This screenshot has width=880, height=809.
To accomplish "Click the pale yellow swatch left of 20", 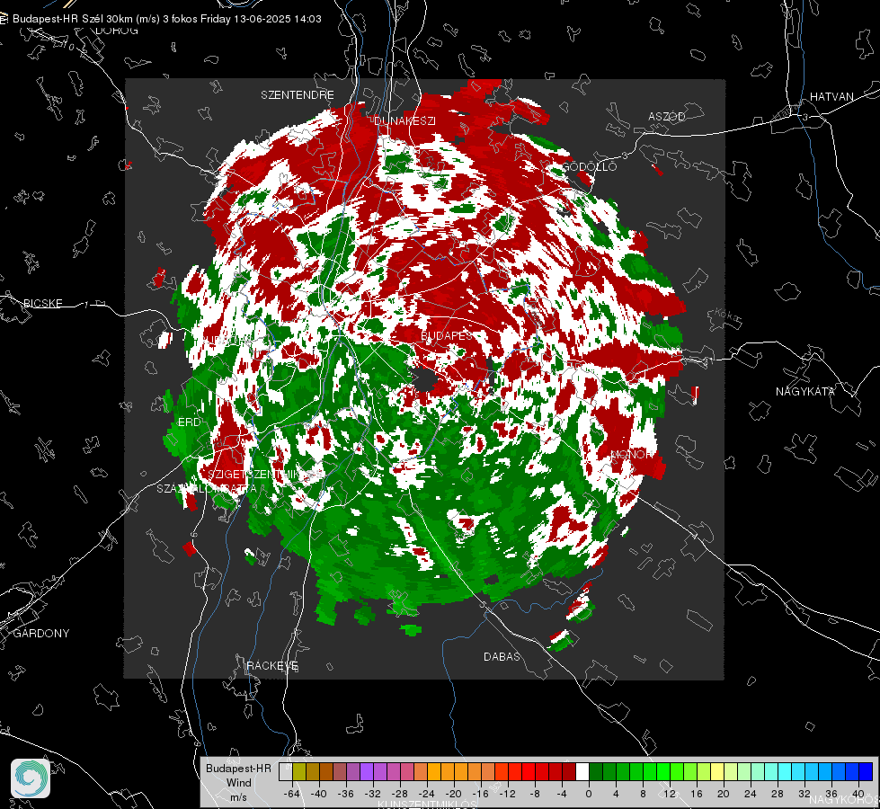I will point(717,771).
